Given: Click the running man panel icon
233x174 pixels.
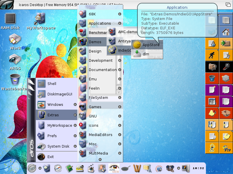Looking at the screenshot, I should click(x=212, y=55).
